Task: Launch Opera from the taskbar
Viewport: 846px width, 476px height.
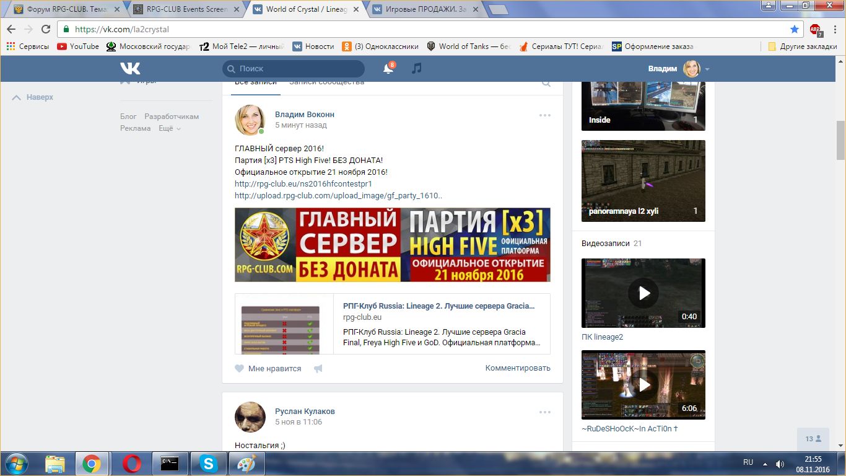Action: tap(131, 464)
